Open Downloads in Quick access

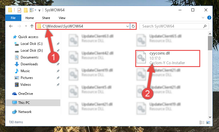pos(29,64)
